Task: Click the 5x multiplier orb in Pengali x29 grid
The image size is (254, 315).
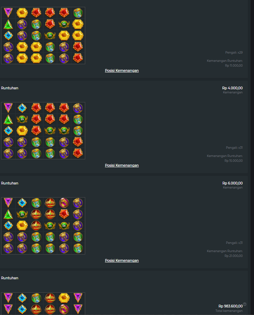Action: (64, 24)
